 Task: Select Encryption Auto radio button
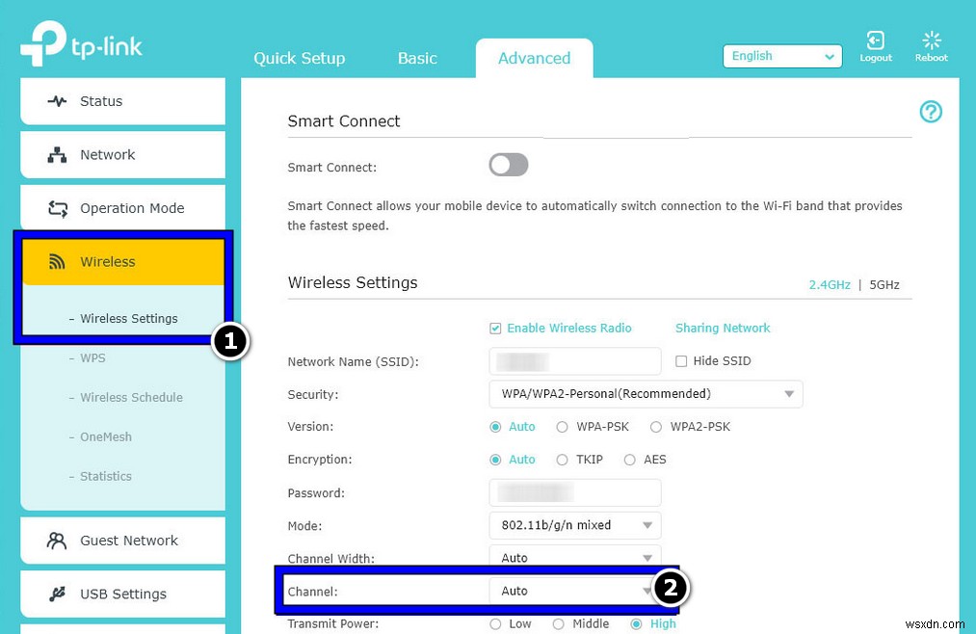495,460
